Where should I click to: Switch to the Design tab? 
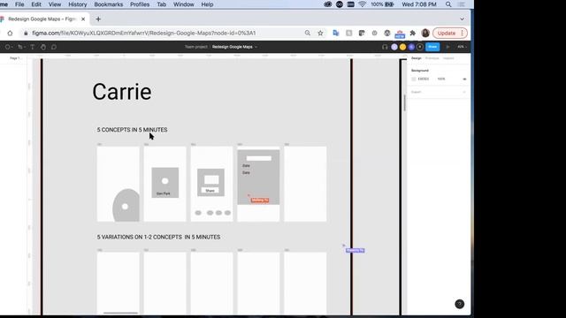(x=417, y=58)
